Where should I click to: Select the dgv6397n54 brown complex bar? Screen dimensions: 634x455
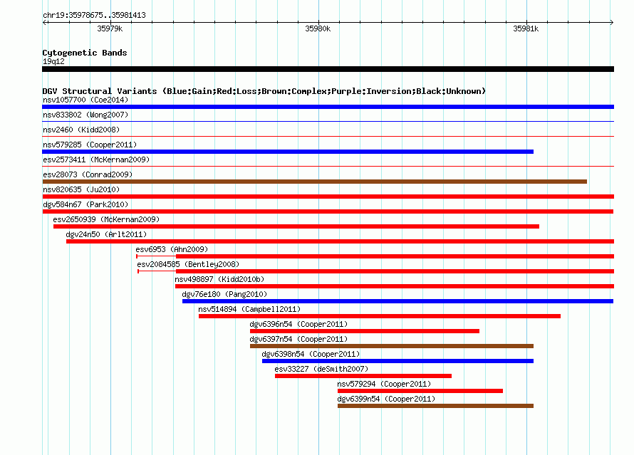point(392,346)
